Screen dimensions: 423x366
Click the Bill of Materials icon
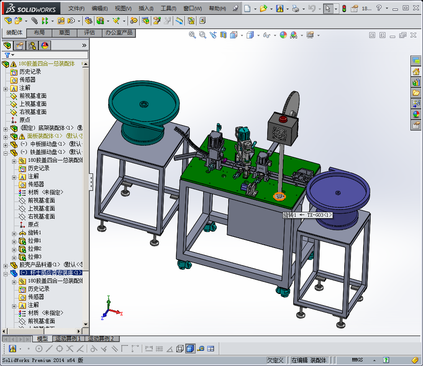click(x=145, y=21)
